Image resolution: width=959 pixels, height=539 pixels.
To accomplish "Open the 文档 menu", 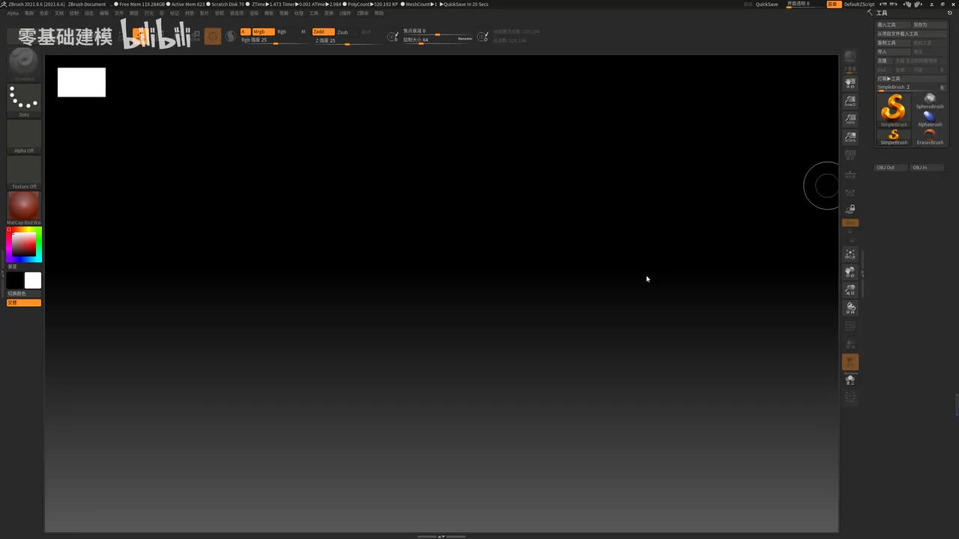I will (59, 13).
